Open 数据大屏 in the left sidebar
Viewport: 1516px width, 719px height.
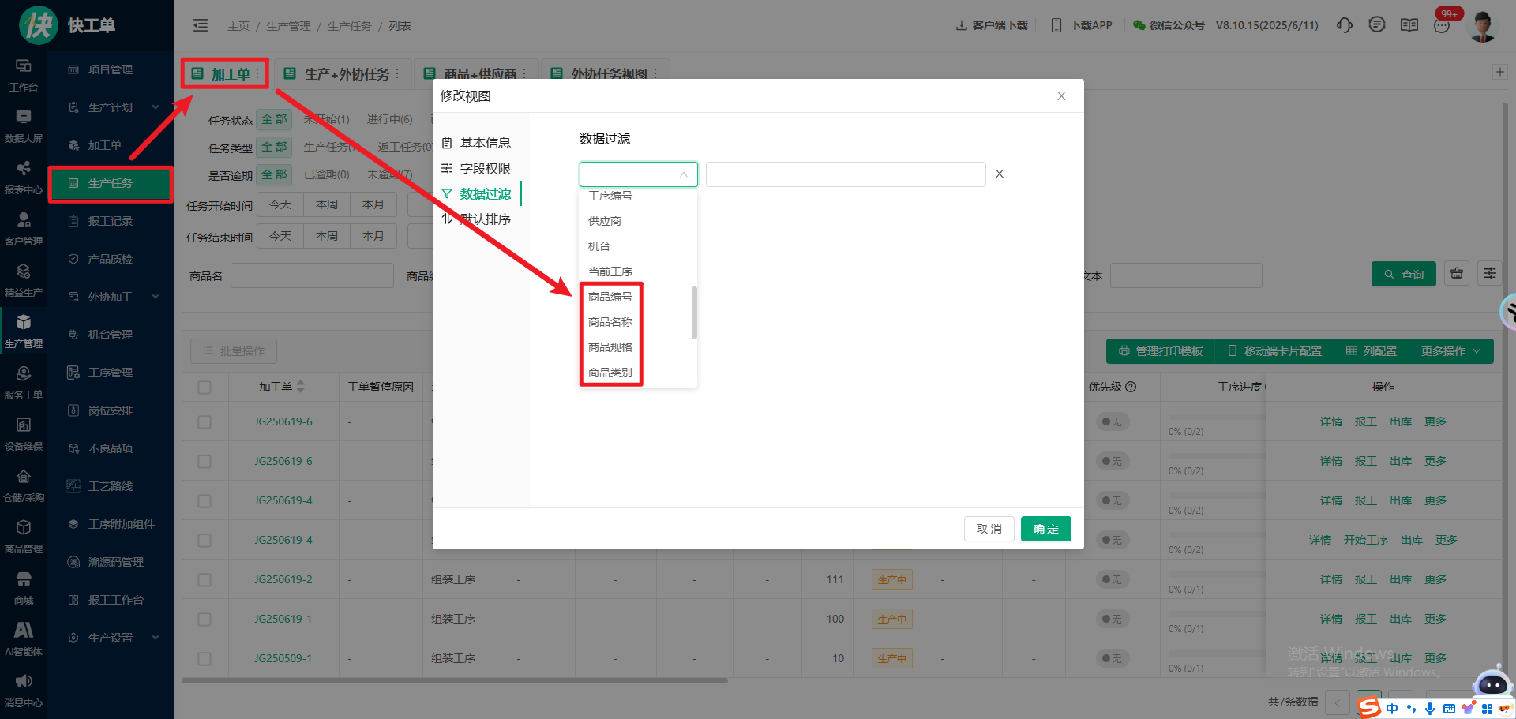24,125
